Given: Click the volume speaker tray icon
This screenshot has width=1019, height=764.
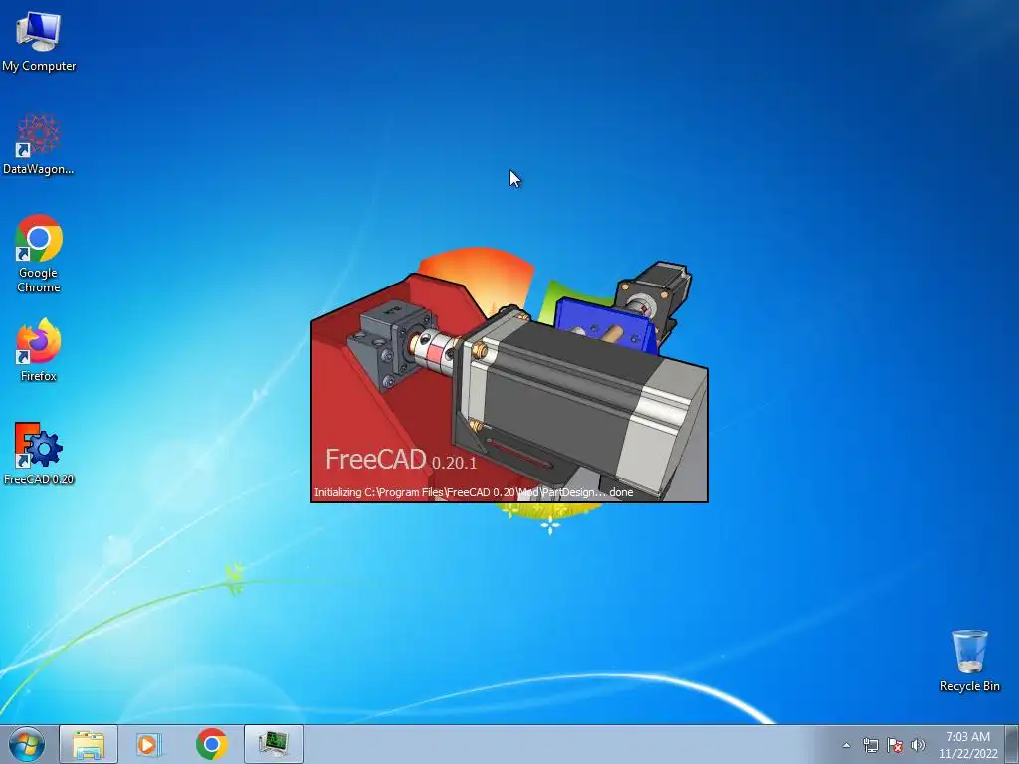Looking at the screenshot, I should (917, 745).
